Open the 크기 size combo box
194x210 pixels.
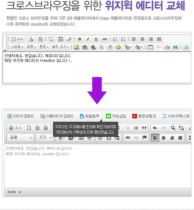click(x=45, y=137)
